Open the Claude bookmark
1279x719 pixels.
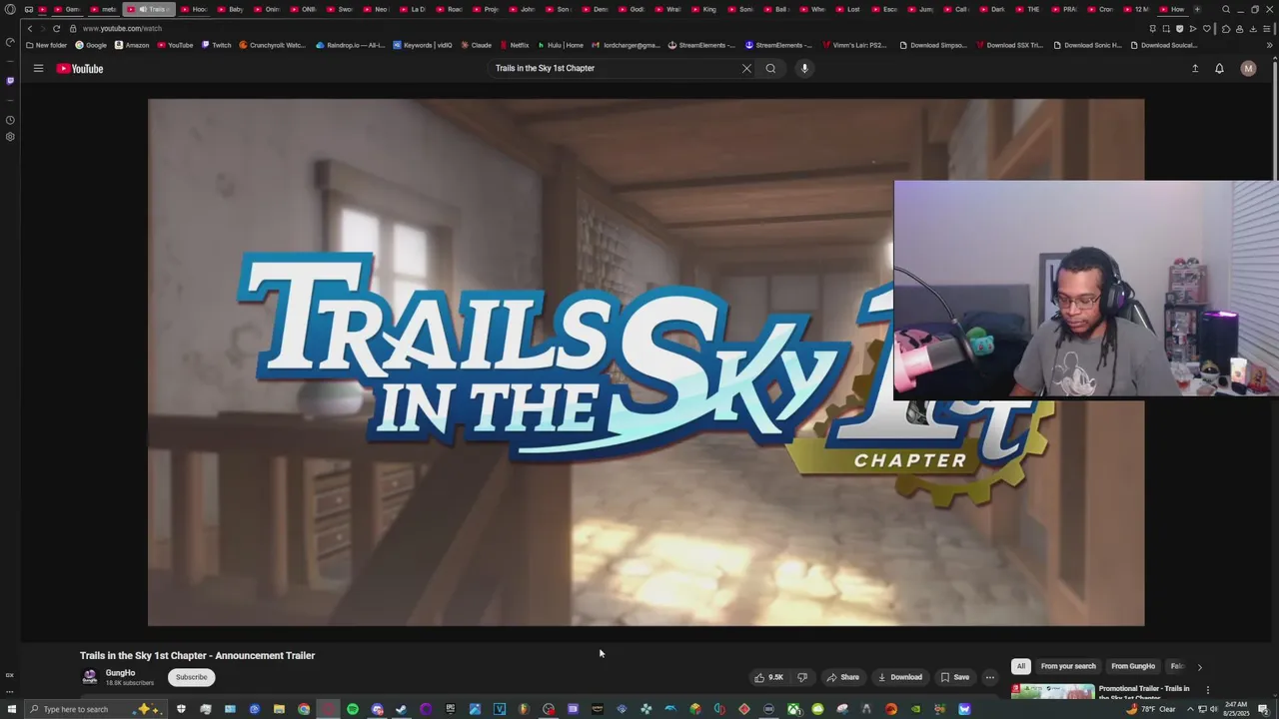coord(476,45)
